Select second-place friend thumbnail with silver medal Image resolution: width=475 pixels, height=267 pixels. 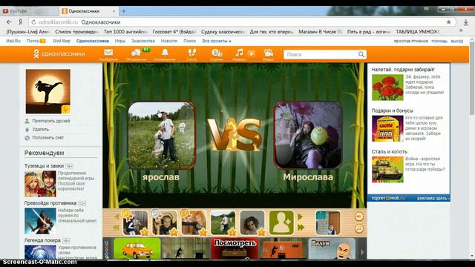click(165, 223)
